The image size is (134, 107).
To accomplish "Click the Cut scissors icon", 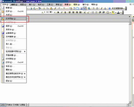I will [44, 8].
